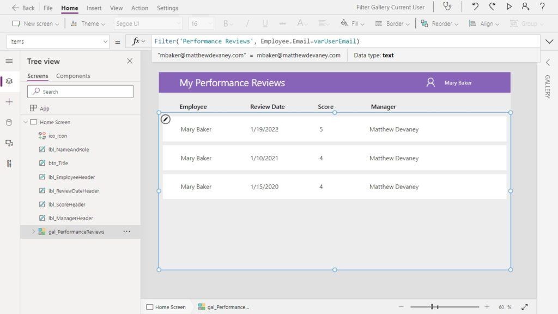Click the app name Filter Gallery Current User

390,7
